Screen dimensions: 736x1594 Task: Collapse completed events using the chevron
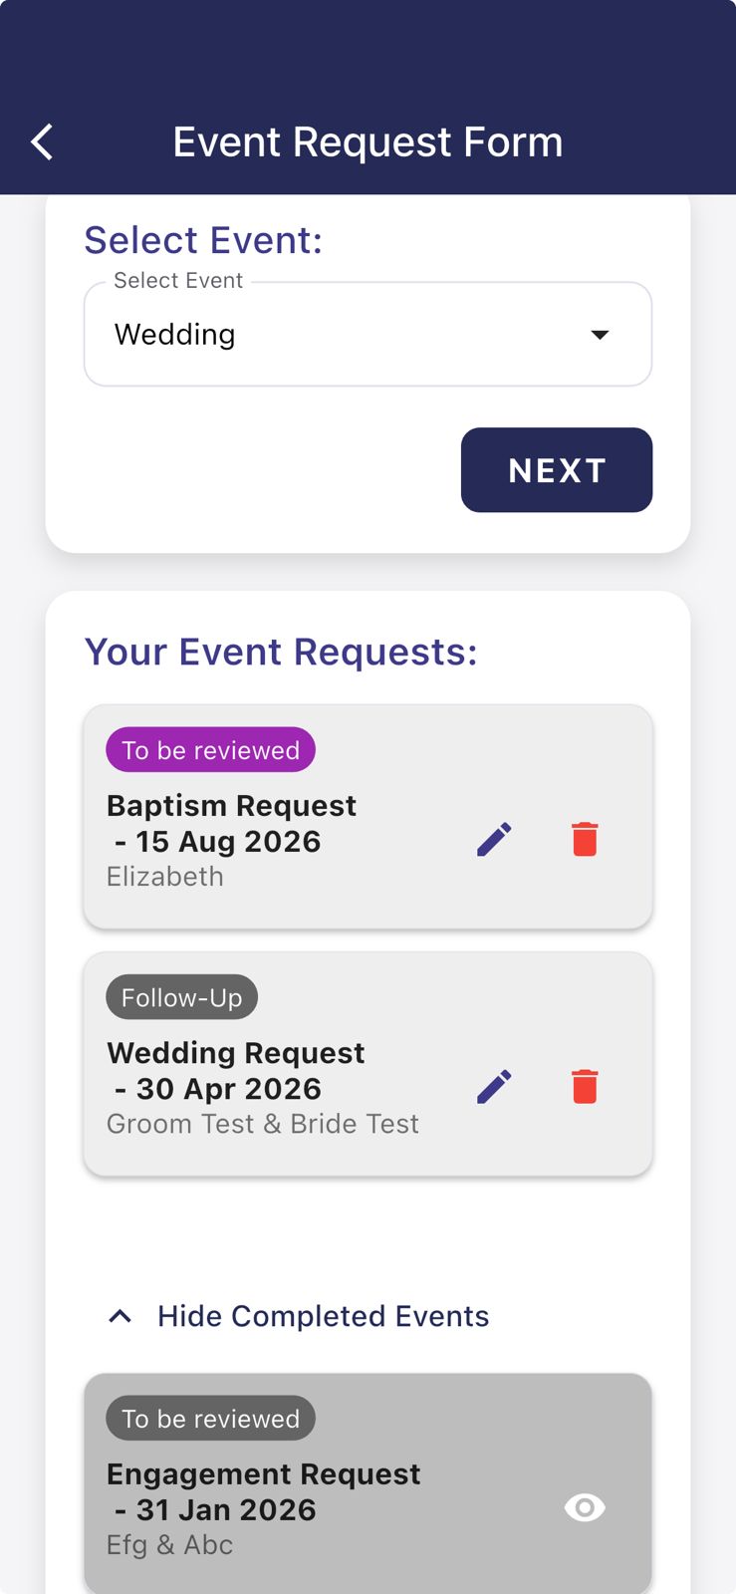click(x=120, y=1317)
